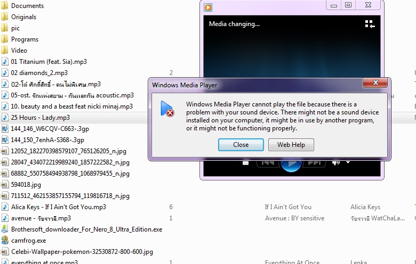This screenshot has width=416, height=264.
Task: Click artist cell 'Alicia Keys'
Action: (365, 207)
